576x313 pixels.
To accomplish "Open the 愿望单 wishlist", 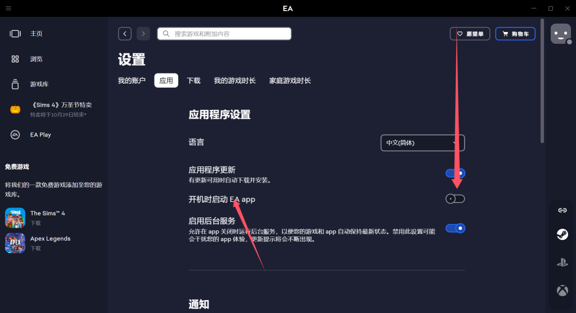I will 470,34.
